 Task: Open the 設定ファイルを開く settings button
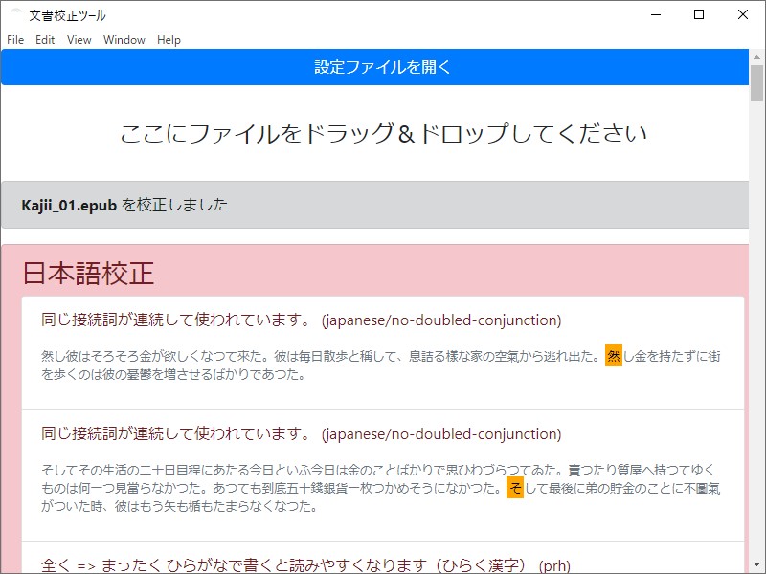click(383, 67)
